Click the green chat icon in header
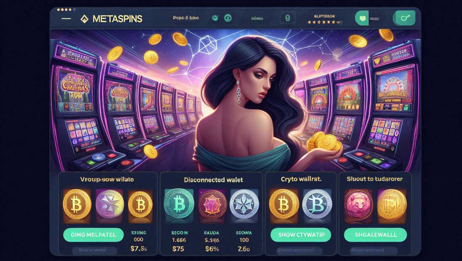Image resolution: width=462 pixels, height=261 pixels. pyautogui.click(x=362, y=18)
